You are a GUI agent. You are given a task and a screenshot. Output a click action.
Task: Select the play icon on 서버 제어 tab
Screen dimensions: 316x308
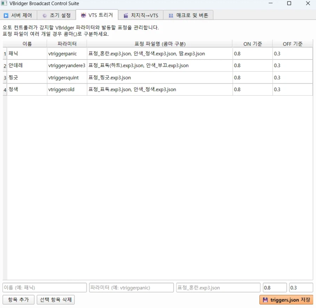coord(6,15)
